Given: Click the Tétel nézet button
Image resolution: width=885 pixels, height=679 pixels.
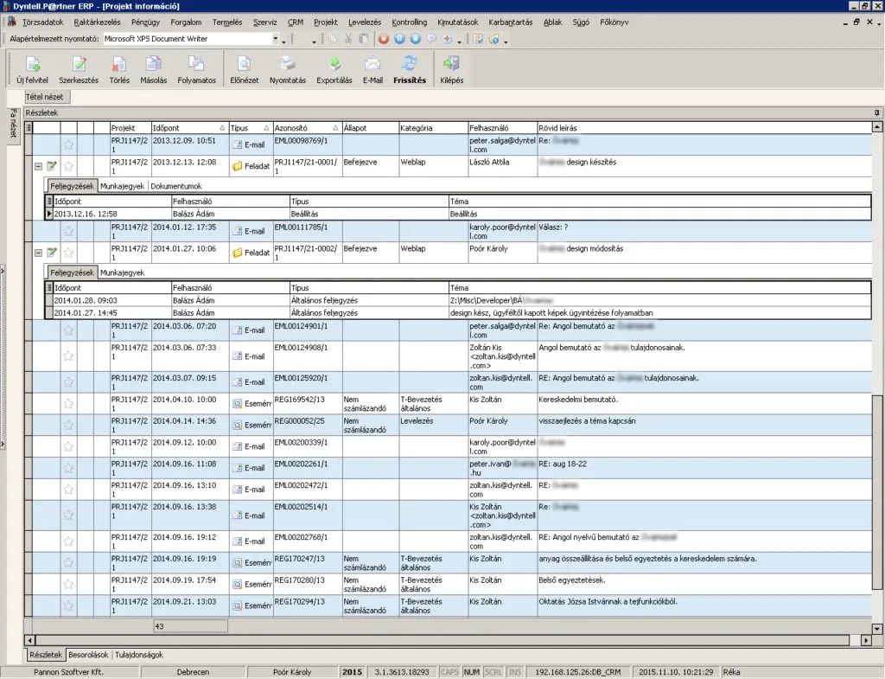Looking at the screenshot, I should tap(48, 97).
